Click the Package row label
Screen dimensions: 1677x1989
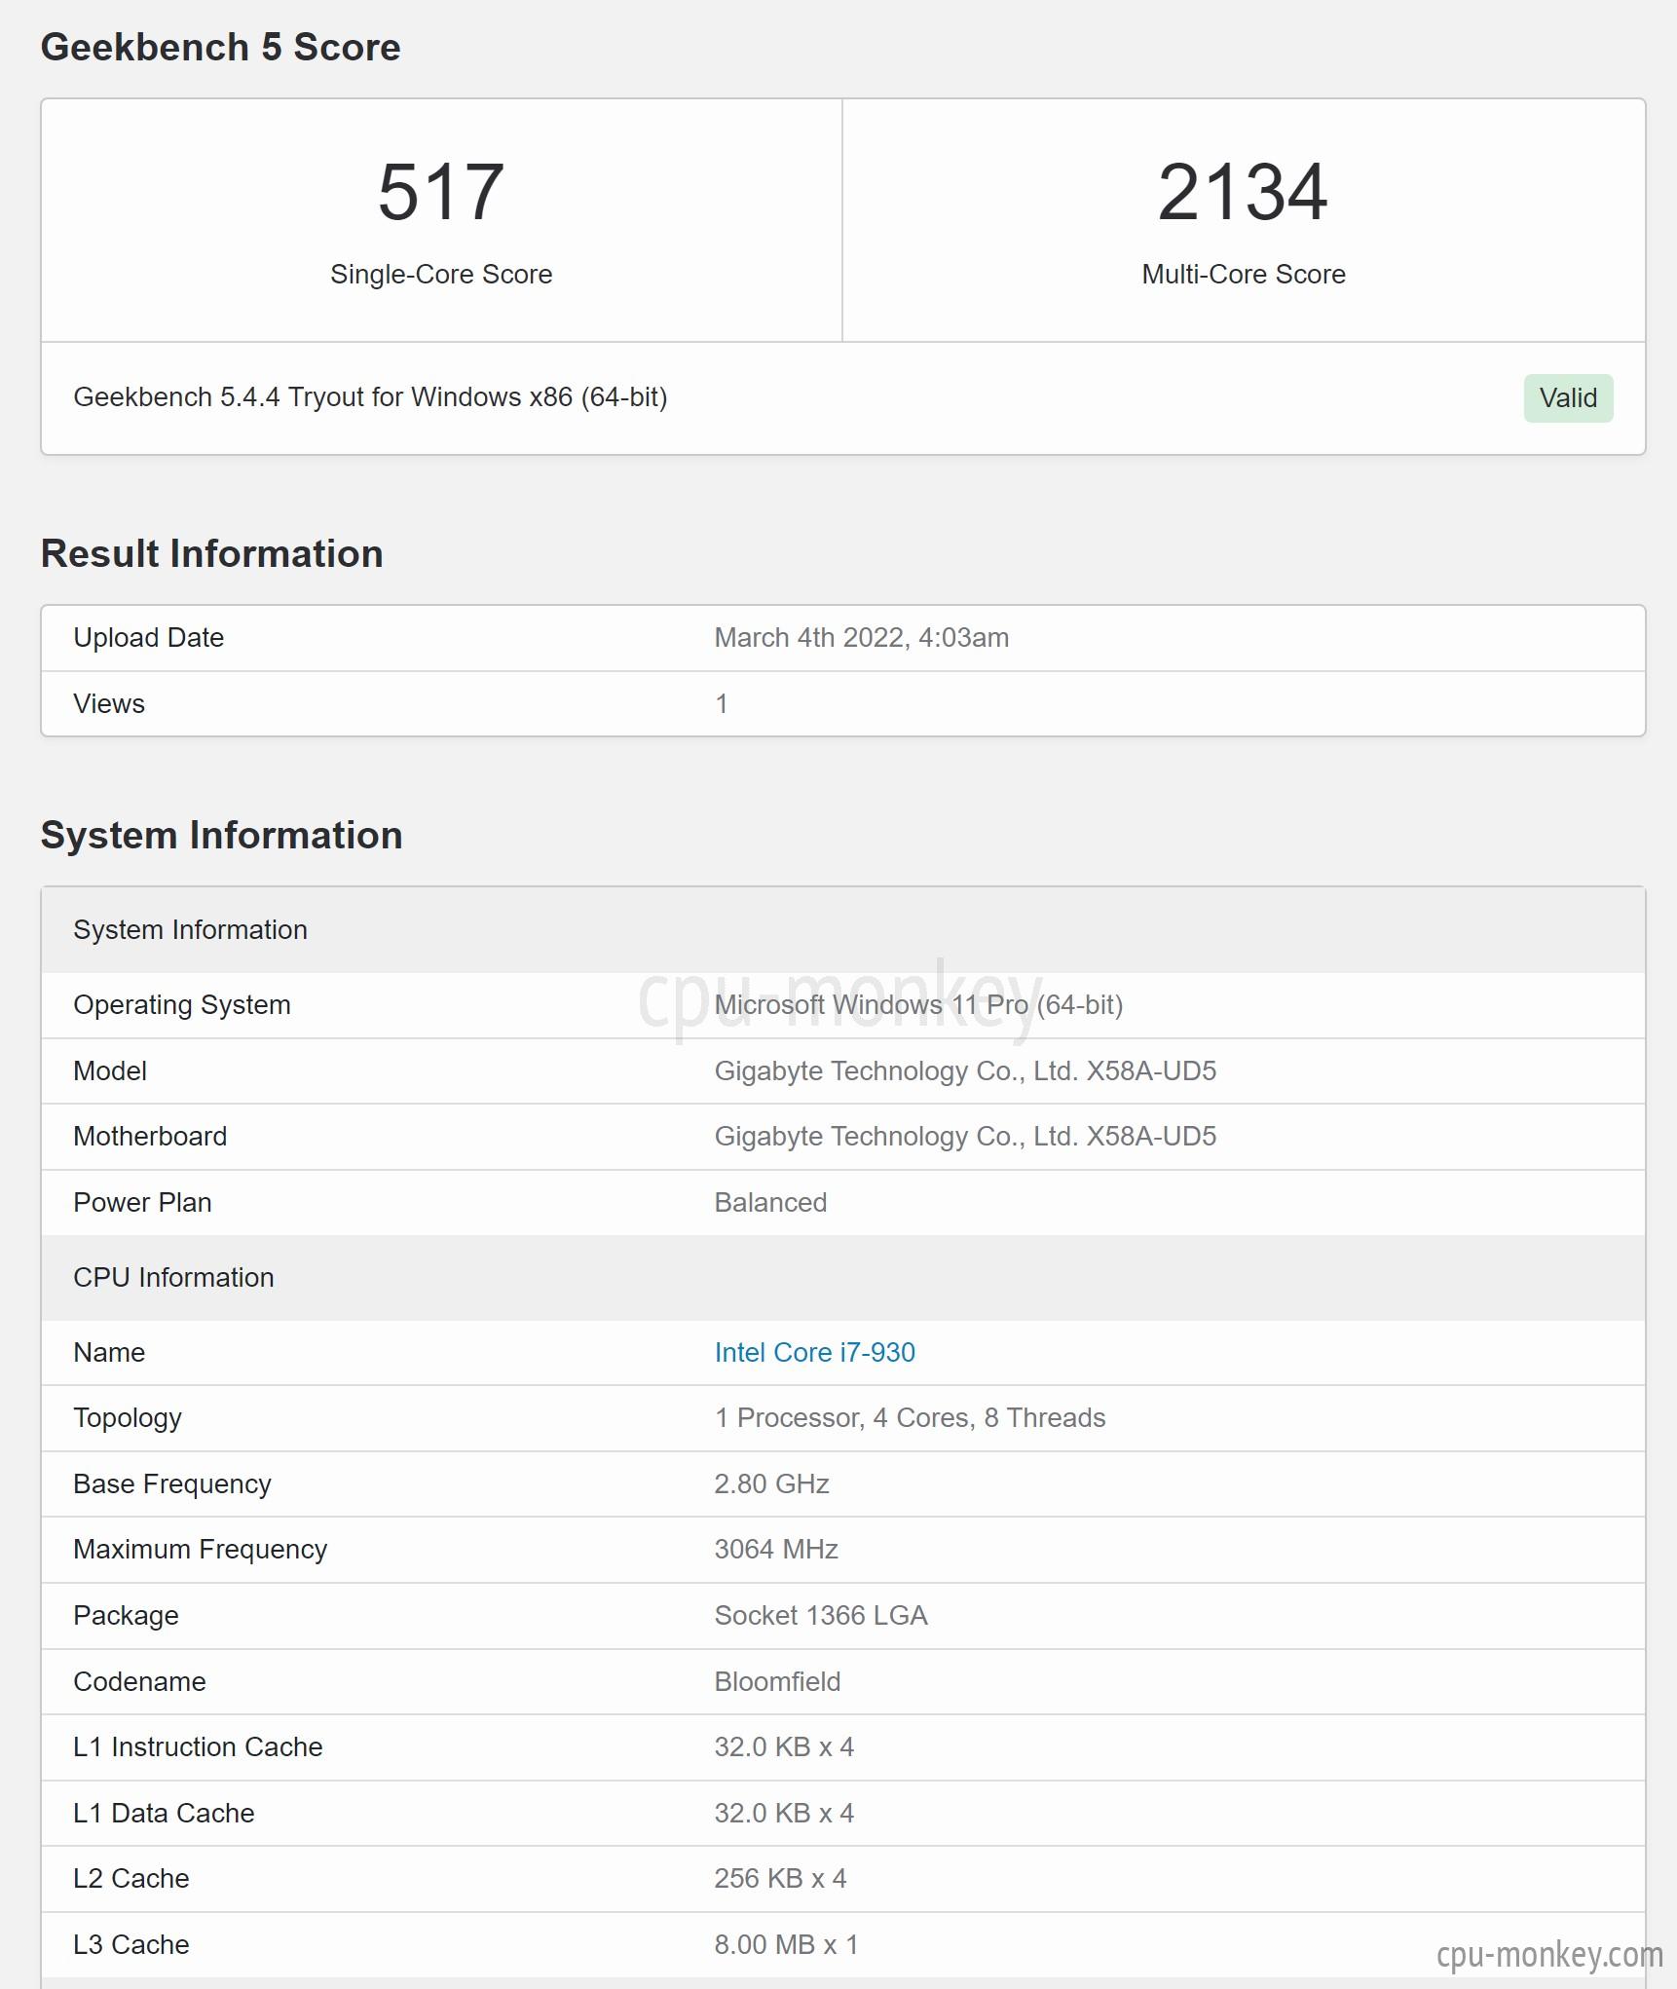[126, 1615]
